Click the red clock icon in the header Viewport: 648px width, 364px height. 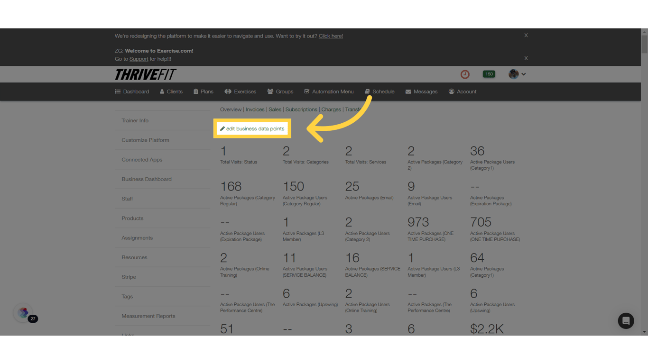point(464,74)
